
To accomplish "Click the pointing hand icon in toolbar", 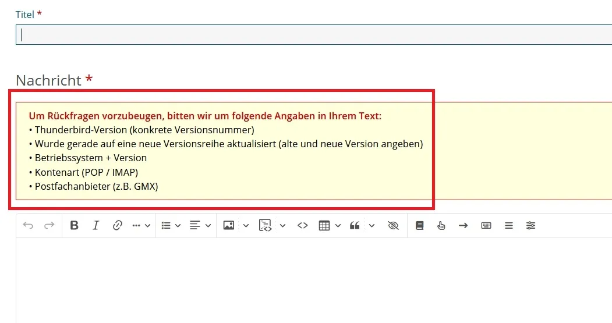I will pos(441,225).
